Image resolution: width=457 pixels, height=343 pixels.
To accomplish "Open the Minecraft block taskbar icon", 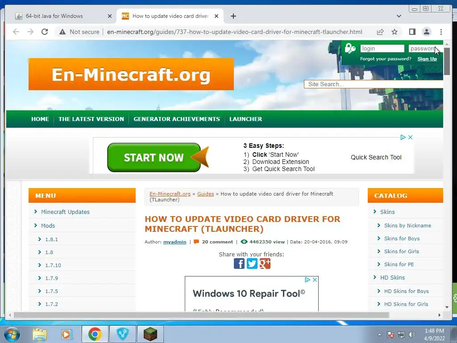I will coord(150,334).
